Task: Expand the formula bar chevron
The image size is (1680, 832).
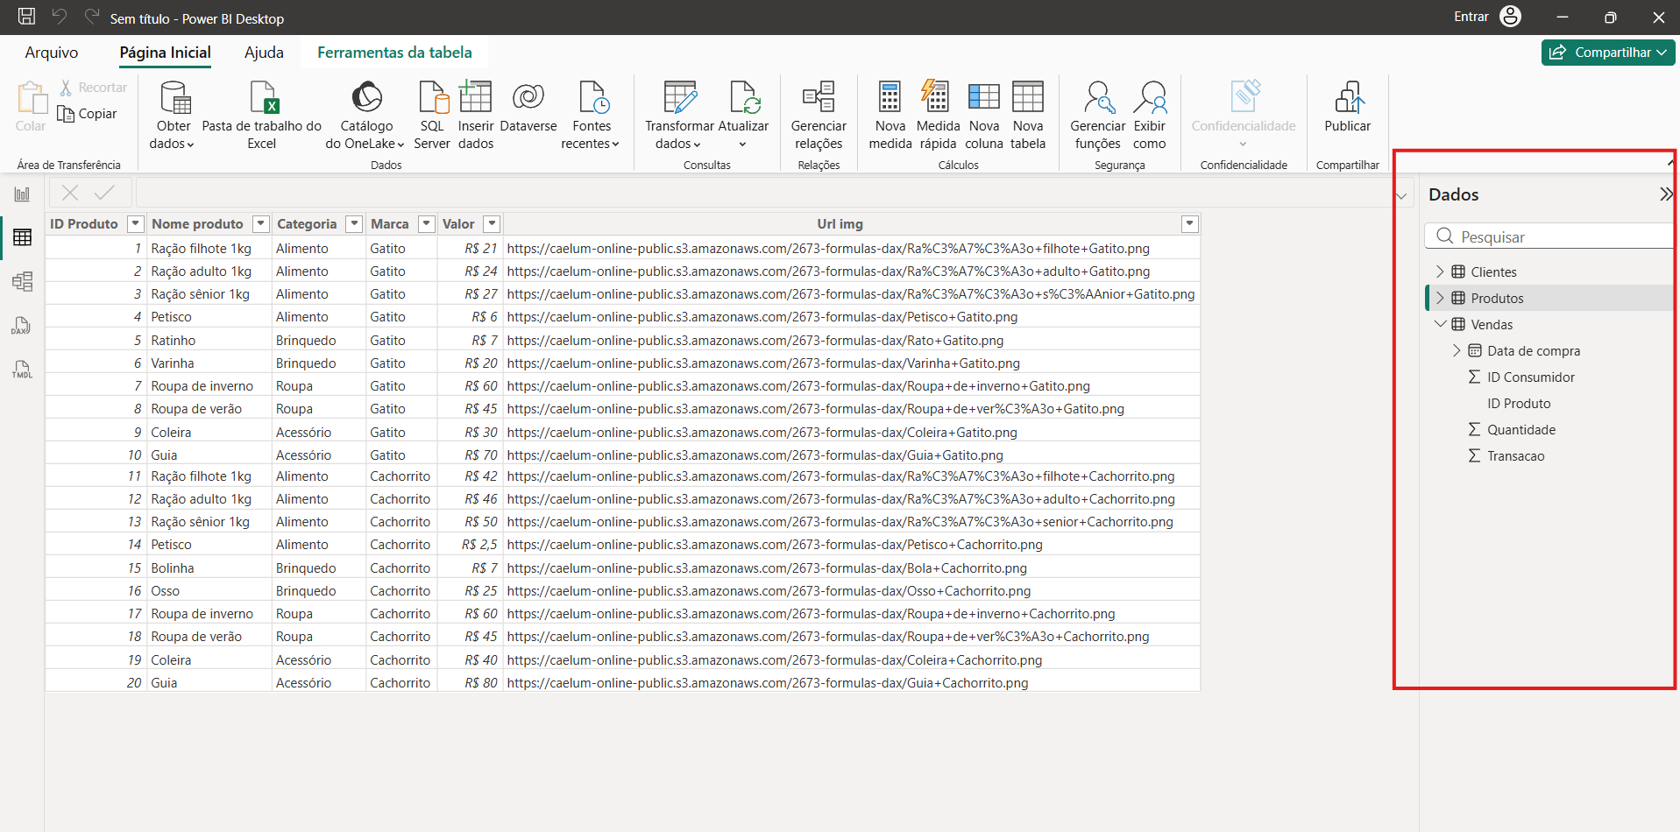Action: [x=1402, y=195]
